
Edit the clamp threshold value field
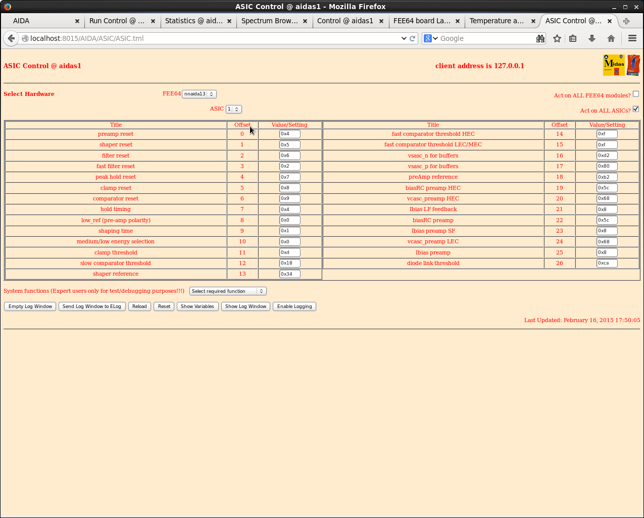(289, 252)
